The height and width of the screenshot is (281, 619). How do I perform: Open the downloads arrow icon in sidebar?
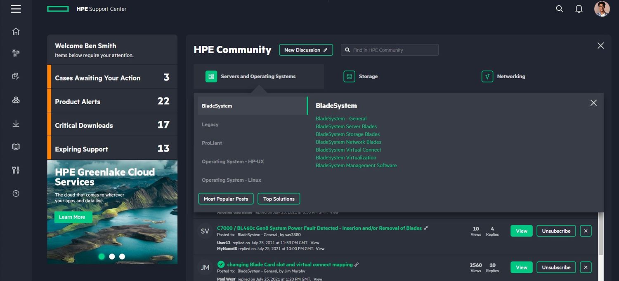pos(16,123)
